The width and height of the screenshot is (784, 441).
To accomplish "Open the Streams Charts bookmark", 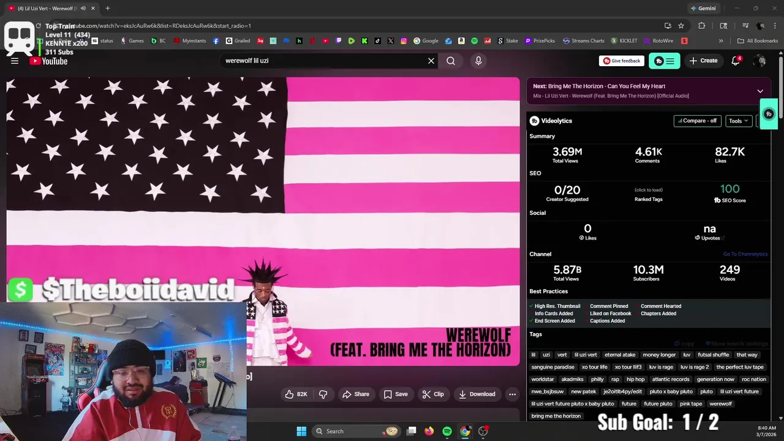I will (x=584, y=41).
